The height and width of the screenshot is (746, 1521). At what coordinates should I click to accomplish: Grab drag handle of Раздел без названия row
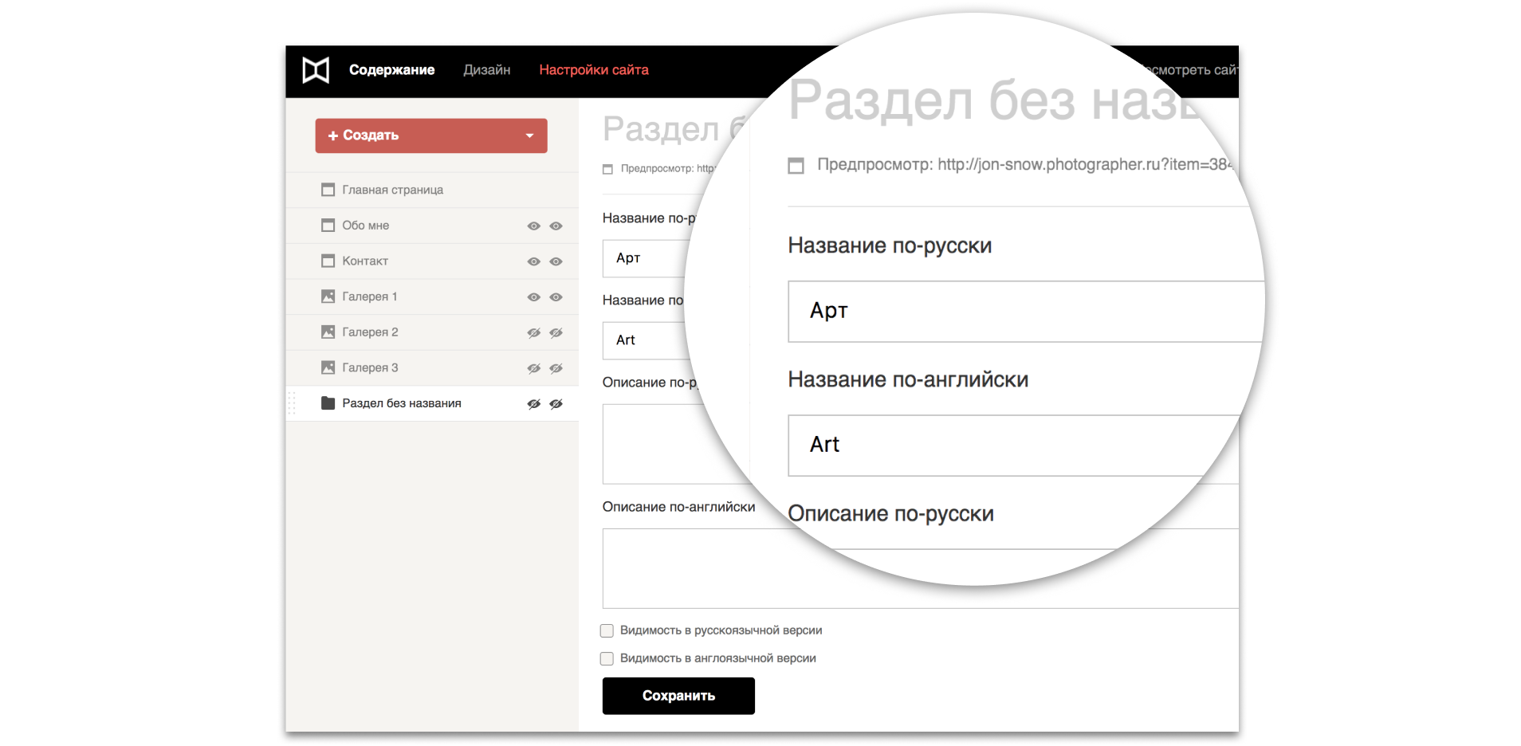pos(292,403)
